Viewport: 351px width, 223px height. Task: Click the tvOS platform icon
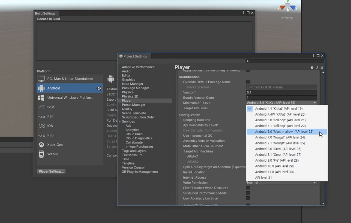[41, 107]
